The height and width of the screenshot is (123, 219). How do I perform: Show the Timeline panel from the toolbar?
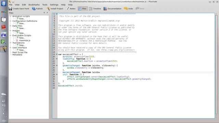click(95, 9)
